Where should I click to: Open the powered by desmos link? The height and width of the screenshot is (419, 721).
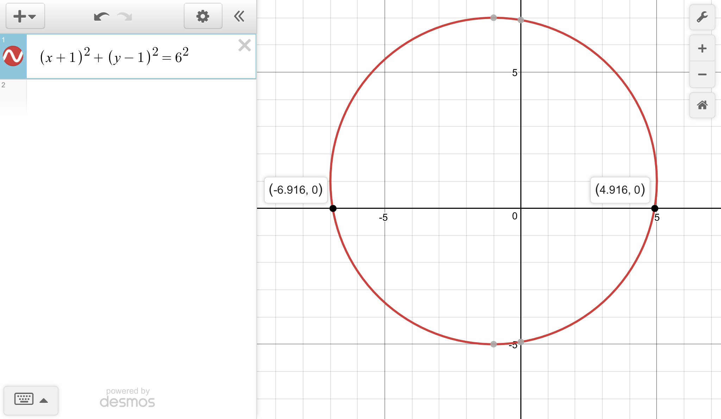point(127,398)
